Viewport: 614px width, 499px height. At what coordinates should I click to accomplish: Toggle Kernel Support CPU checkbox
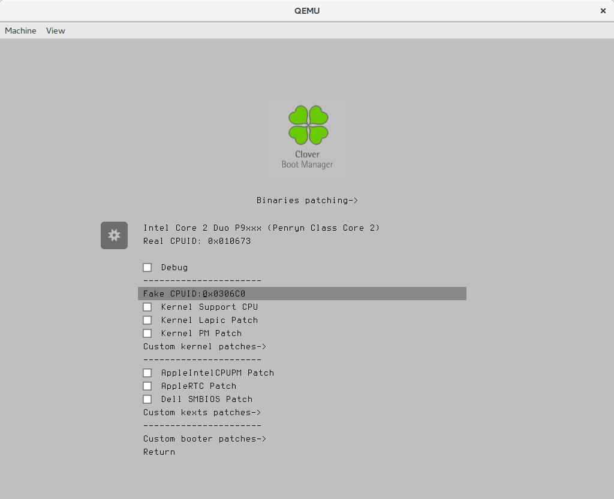click(x=148, y=307)
